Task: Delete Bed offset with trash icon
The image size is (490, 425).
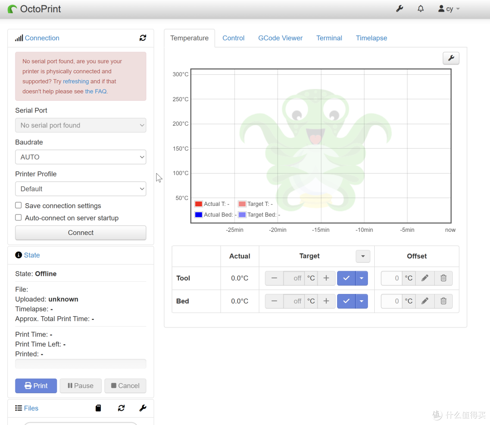Action: tap(443, 301)
